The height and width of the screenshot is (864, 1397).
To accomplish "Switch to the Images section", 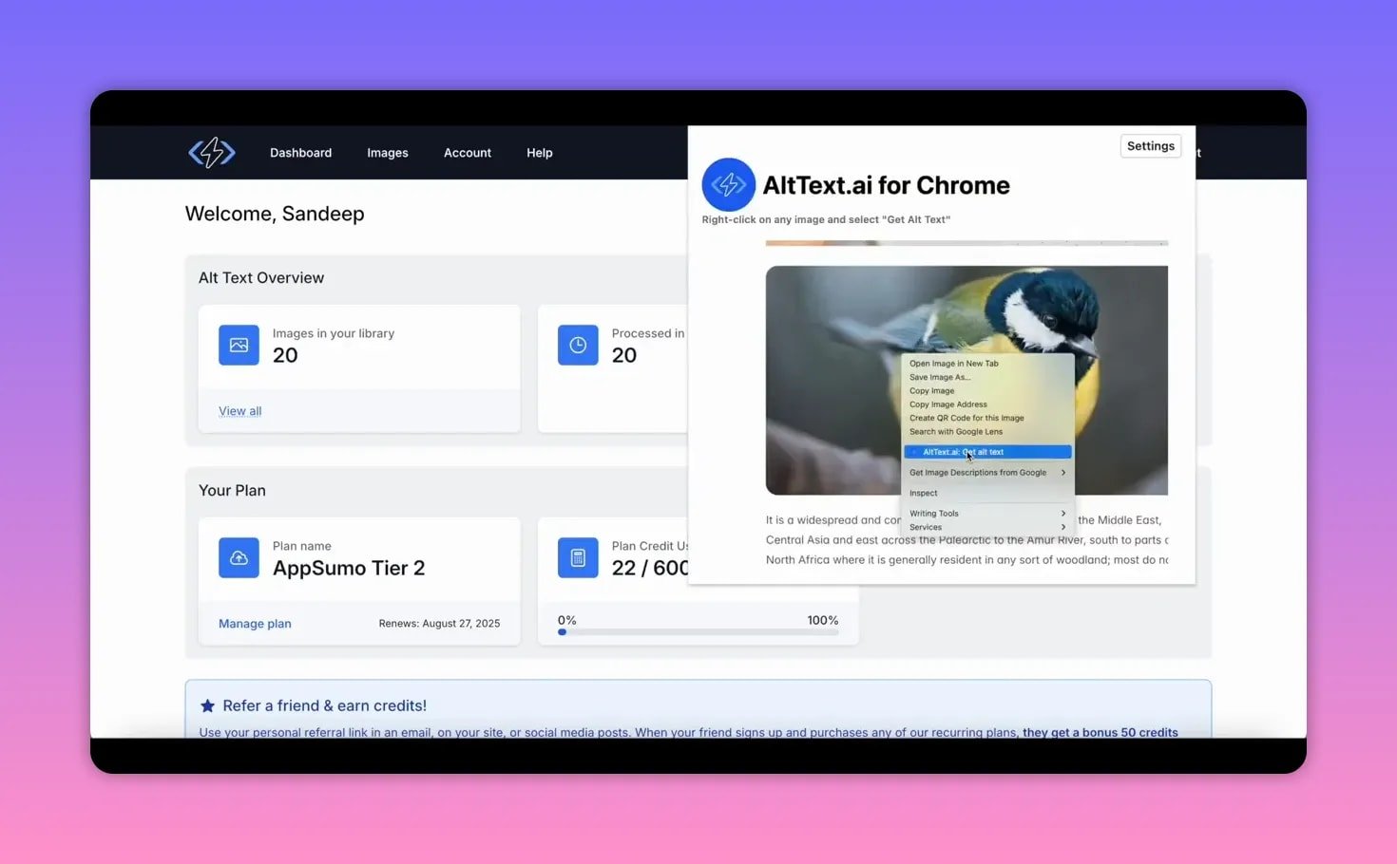I will pyautogui.click(x=387, y=152).
